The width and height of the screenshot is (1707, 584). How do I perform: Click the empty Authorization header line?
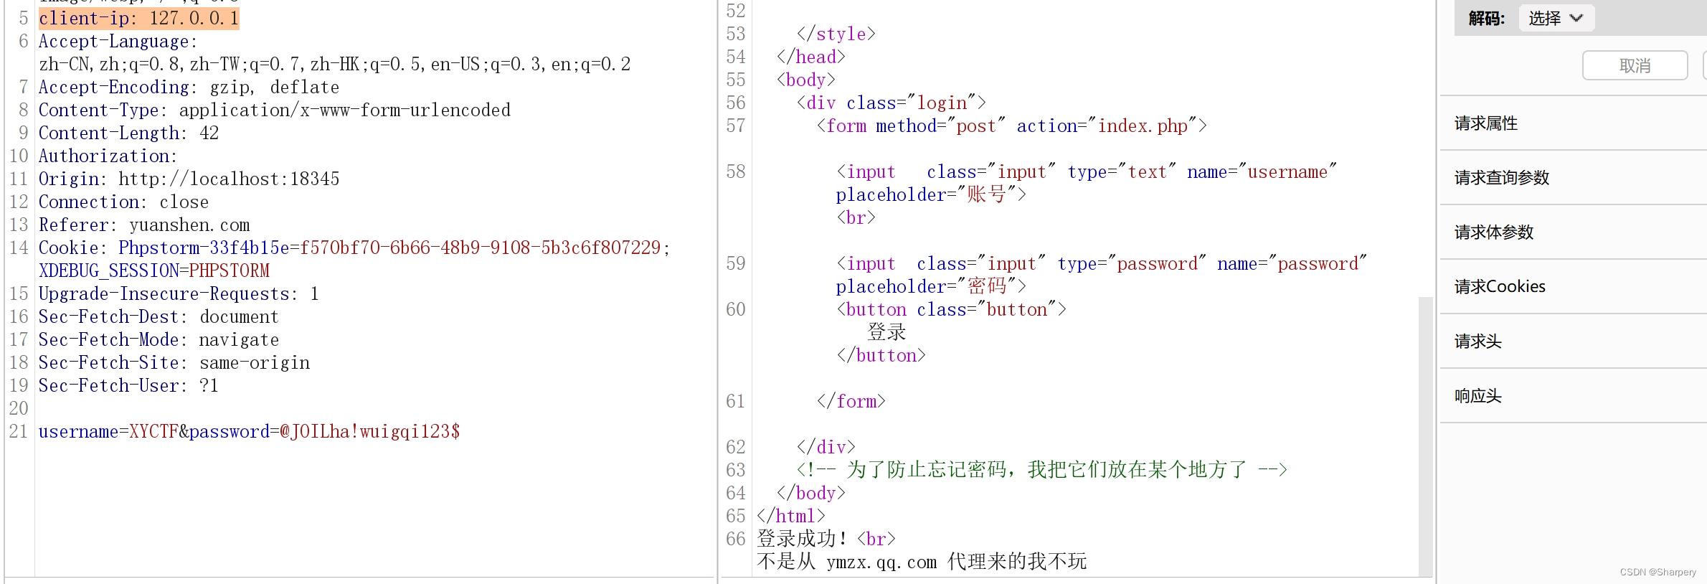click(108, 156)
